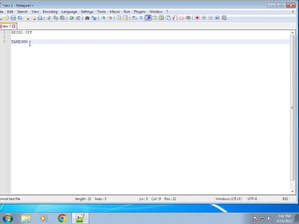
Task: Open the Document List panel icon
Action: [168, 18]
